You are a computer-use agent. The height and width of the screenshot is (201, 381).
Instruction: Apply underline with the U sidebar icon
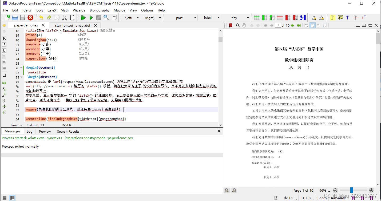[x=4, y=50]
